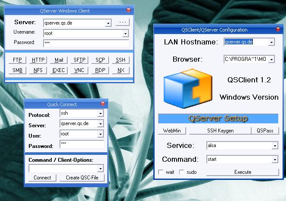Click the Password field in QServer Windows Client
The width and height of the screenshot is (286, 201).
(x=86, y=43)
